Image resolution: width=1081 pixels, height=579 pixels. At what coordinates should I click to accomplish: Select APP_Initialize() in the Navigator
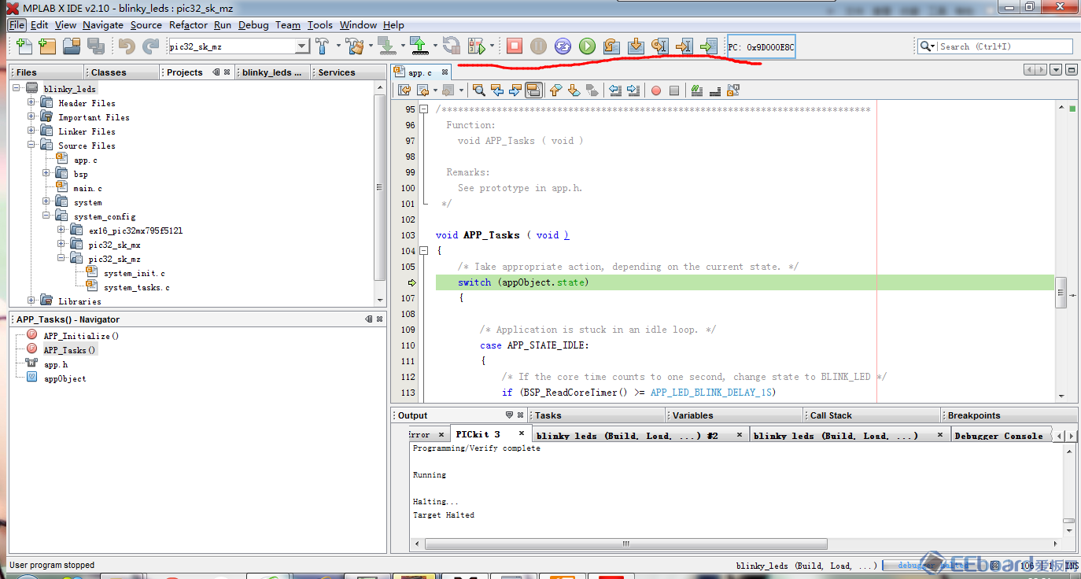pos(81,336)
